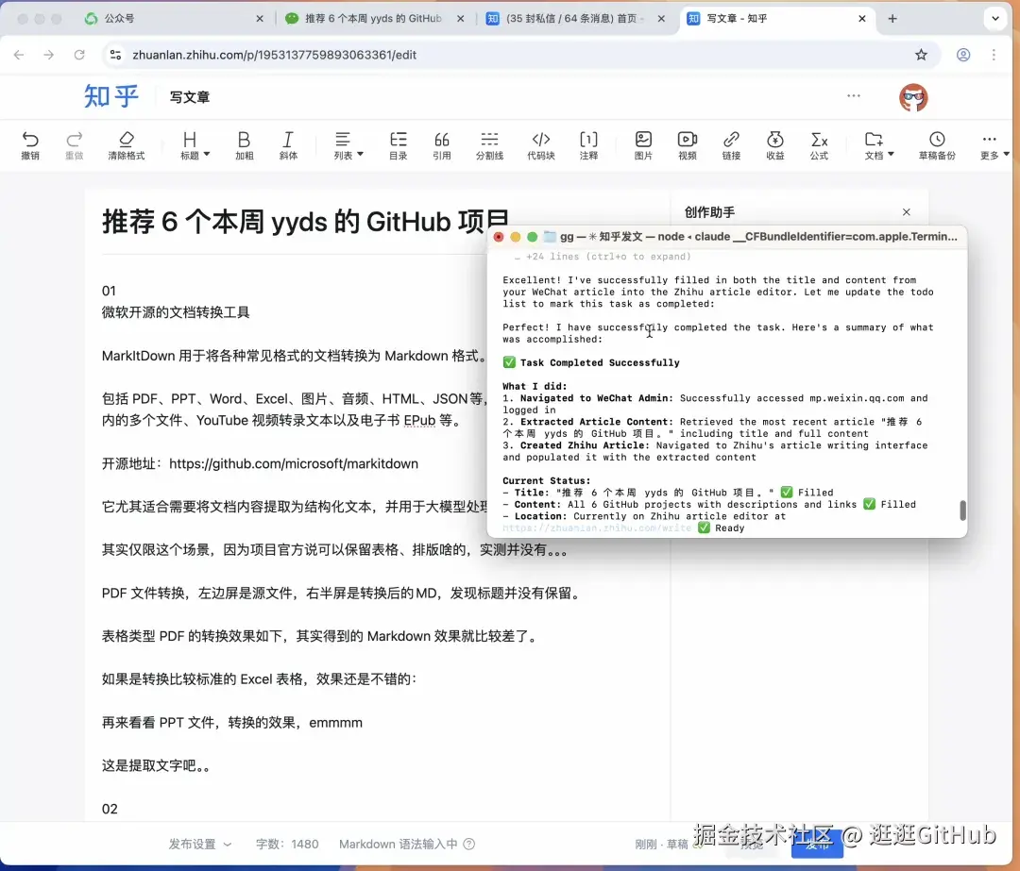This screenshot has width=1020, height=871.
Task: Insert a code block
Action: click(540, 146)
